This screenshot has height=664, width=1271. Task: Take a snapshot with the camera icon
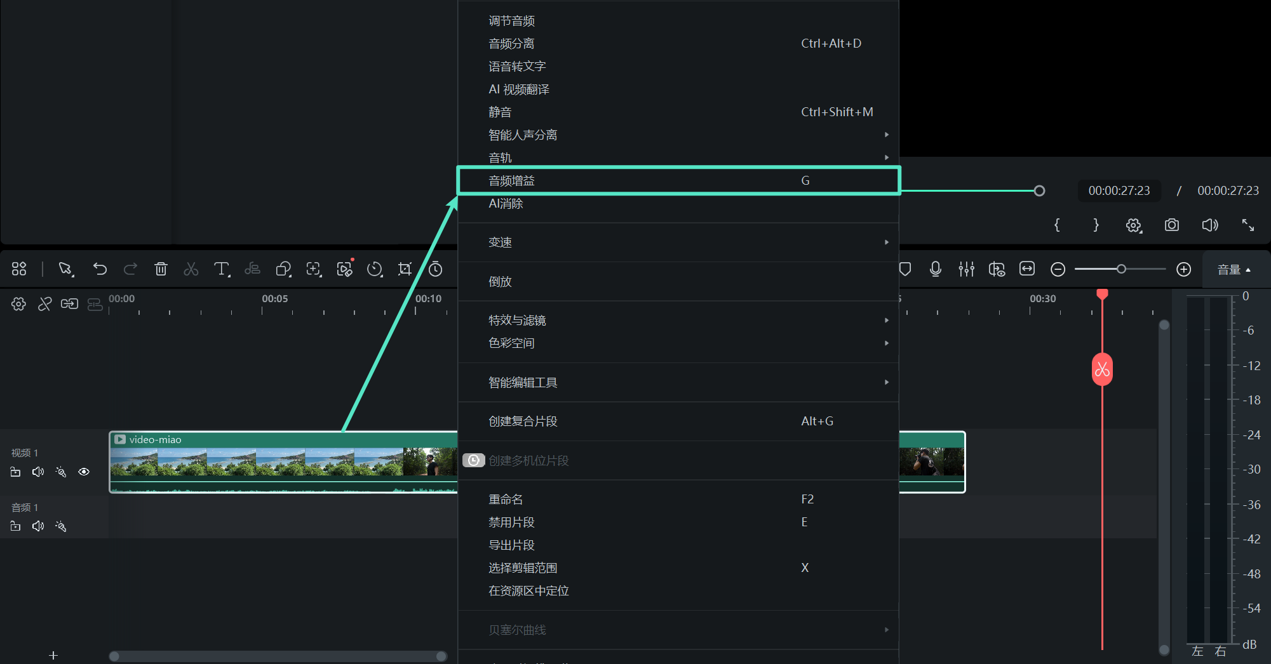[x=1172, y=225]
